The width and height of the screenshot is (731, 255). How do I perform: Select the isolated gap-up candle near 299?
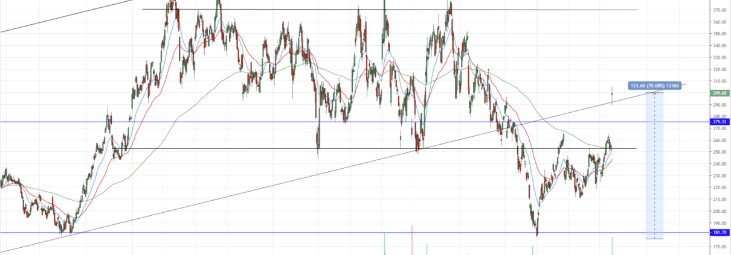(612, 95)
